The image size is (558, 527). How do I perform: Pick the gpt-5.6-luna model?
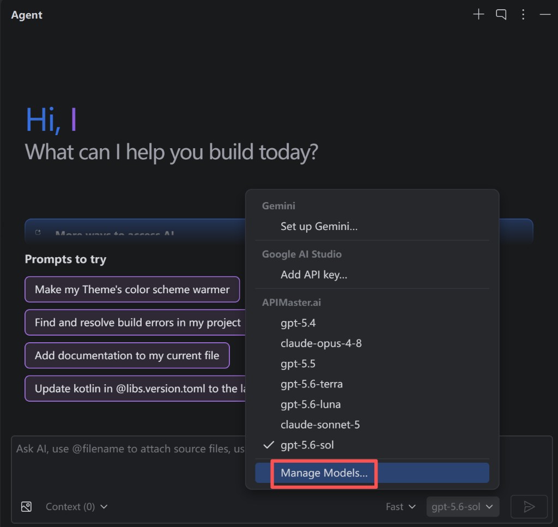pyautogui.click(x=372, y=404)
